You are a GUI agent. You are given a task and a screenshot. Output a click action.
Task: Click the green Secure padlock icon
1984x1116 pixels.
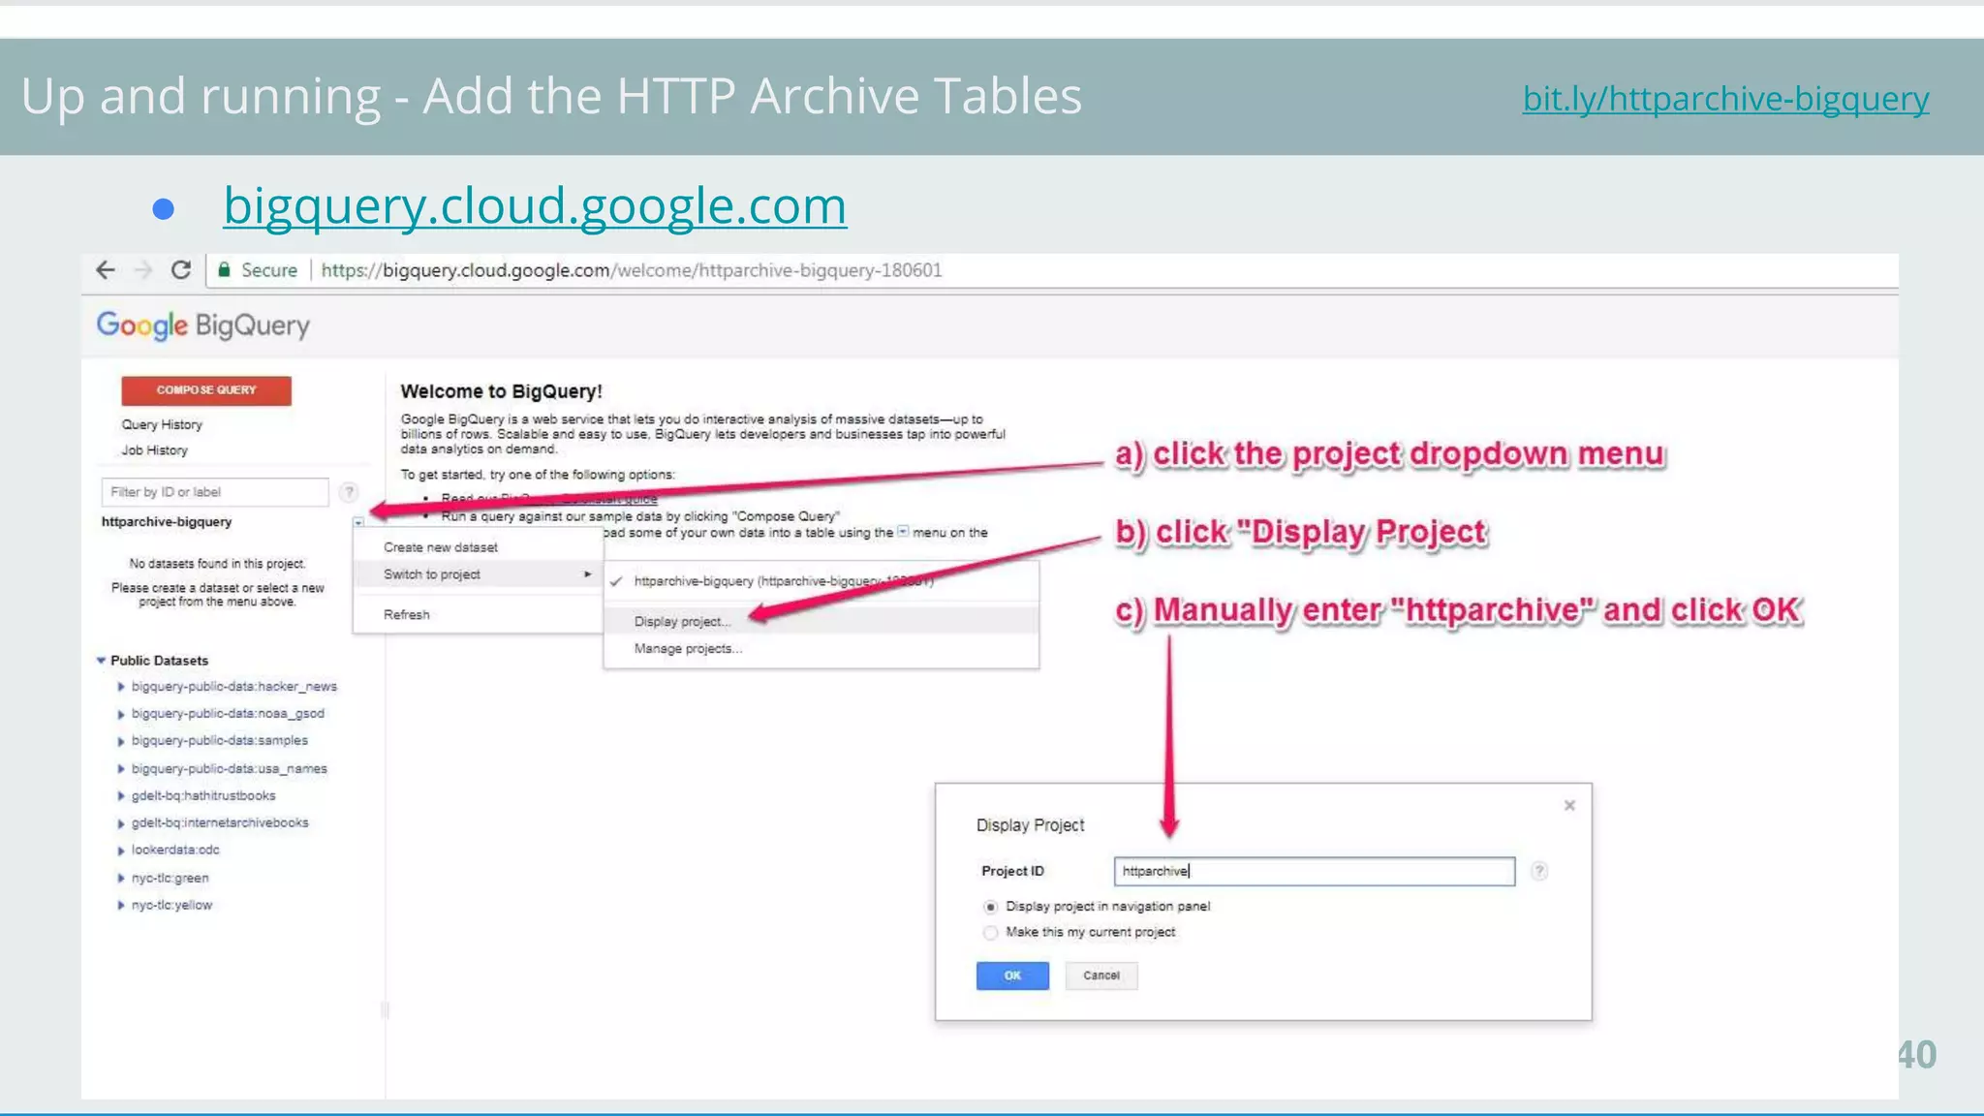[x=224, y=270]
